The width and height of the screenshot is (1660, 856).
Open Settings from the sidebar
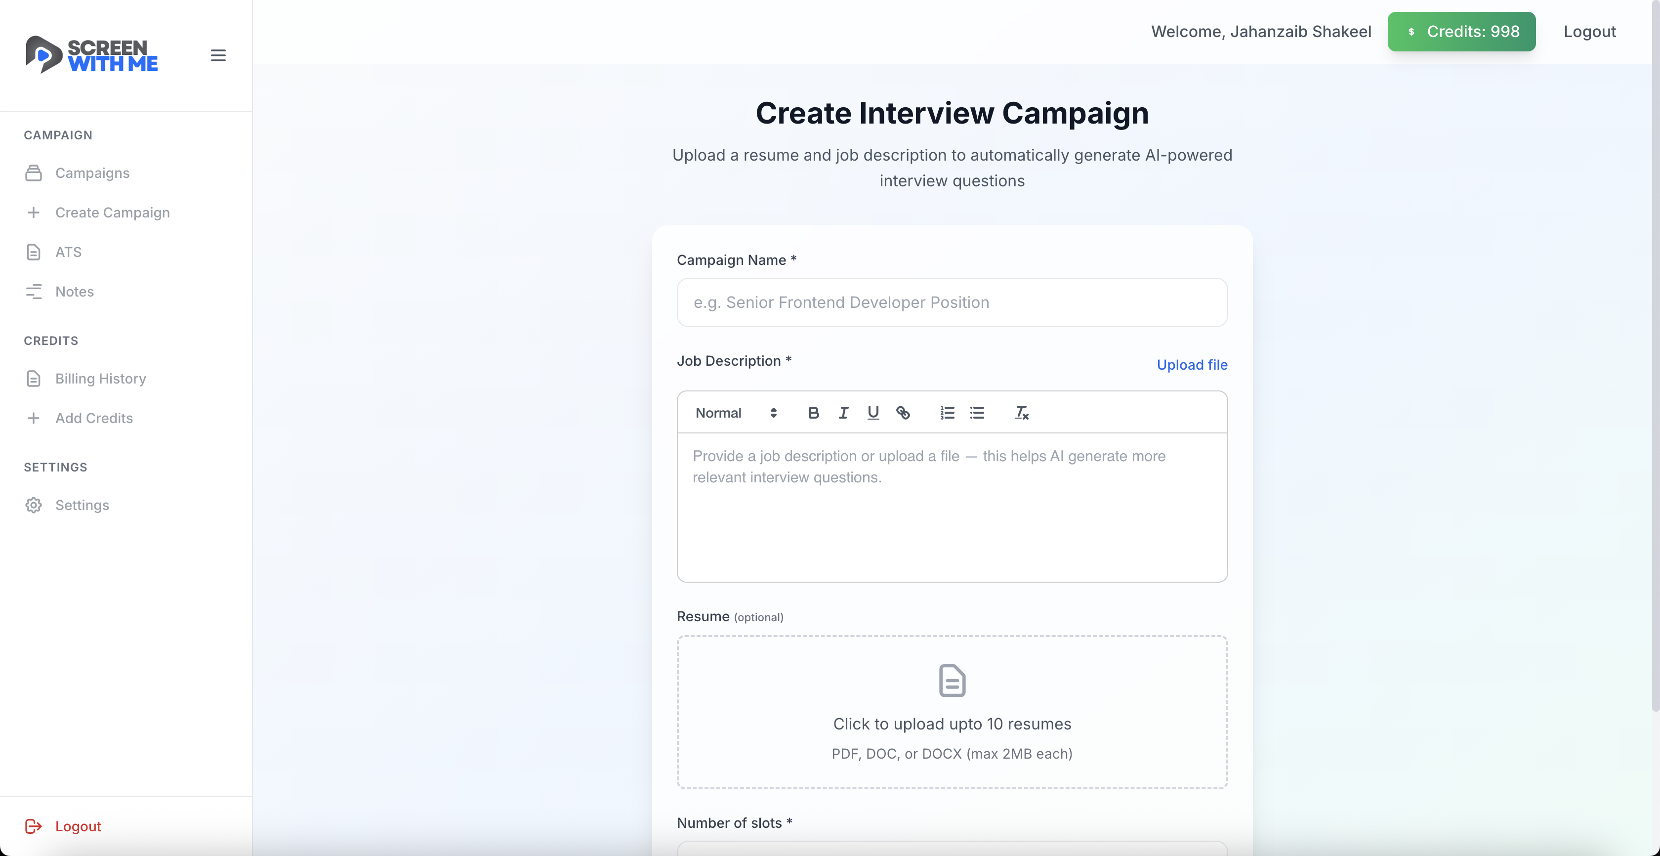(82, 506)
